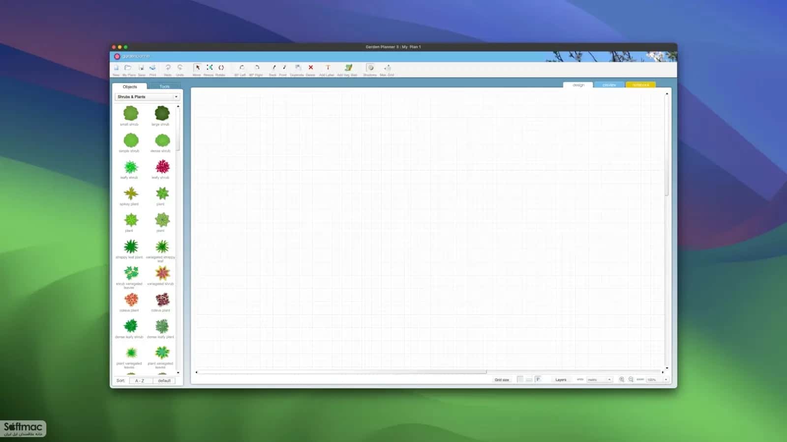Viewport: 787px width, 442px height.
Task: Sort objects by default order
Action: coord(164,381)
